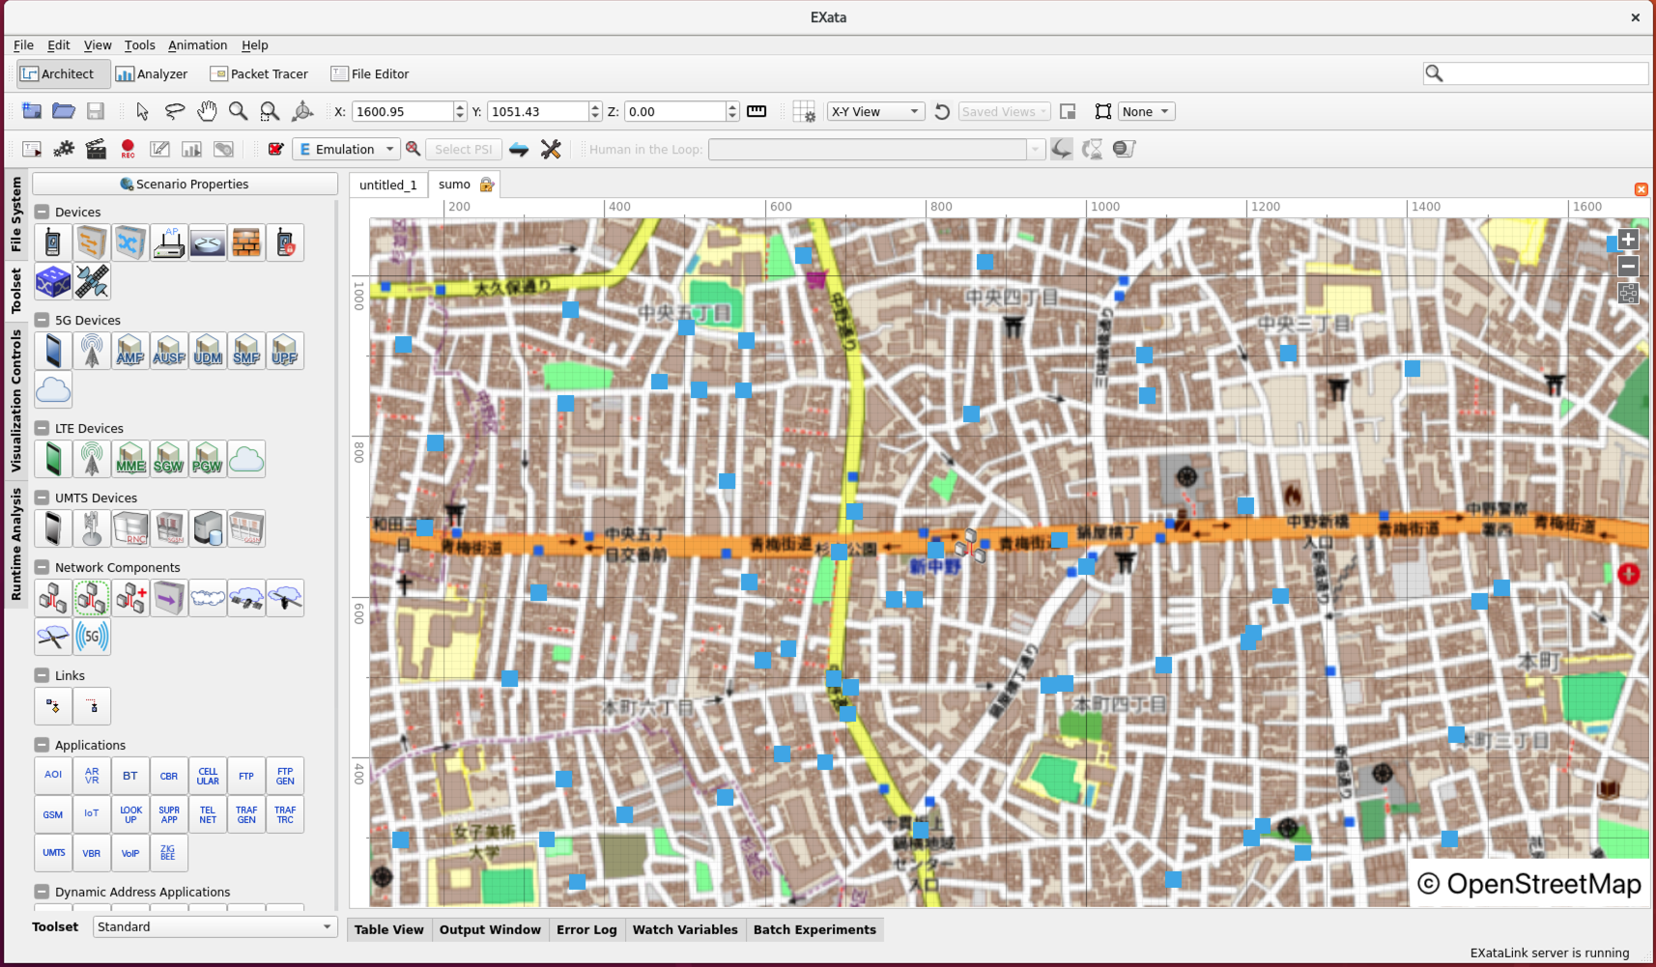Open the Batch Experiments panel
The height and width of the screenshot is (967, 1656).
coord(814,929)
